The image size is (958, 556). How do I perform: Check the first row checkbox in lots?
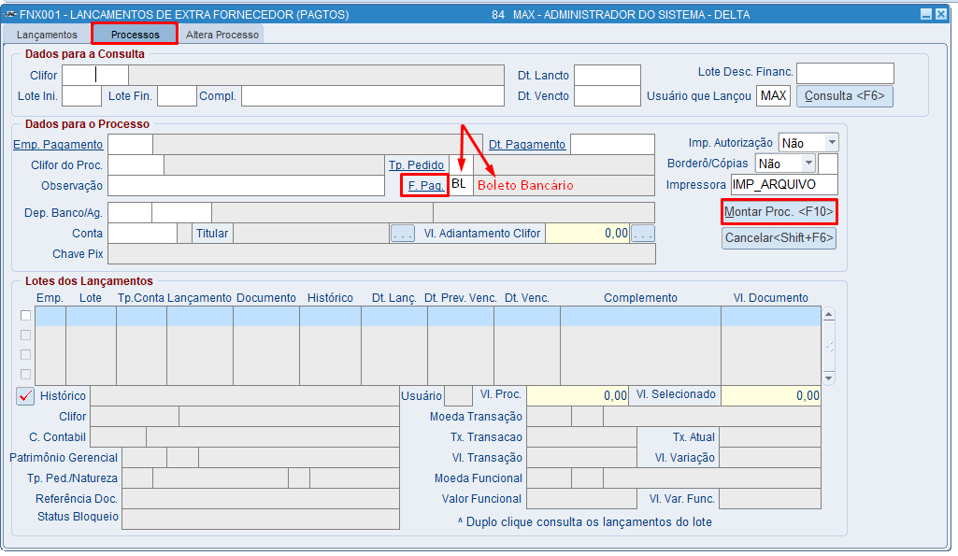[25, 315]
